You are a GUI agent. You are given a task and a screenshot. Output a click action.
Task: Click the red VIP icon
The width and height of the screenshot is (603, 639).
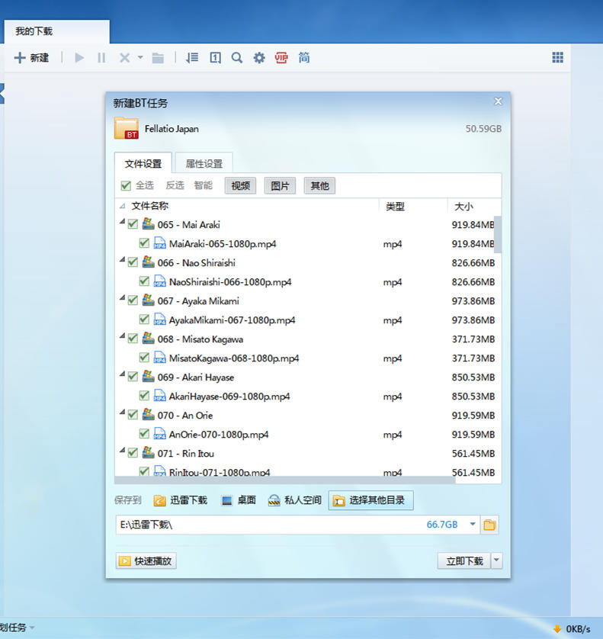(x=281, y=58)
